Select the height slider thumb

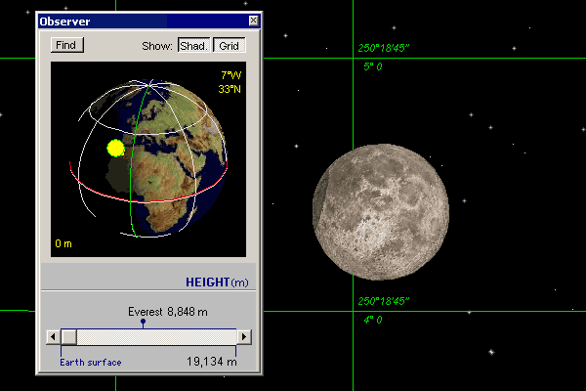coord(68,336)
